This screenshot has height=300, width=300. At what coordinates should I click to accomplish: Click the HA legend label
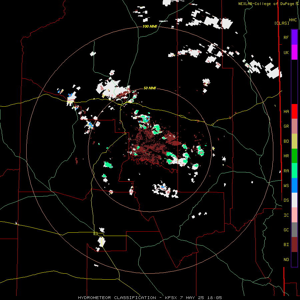pos(286,112)
